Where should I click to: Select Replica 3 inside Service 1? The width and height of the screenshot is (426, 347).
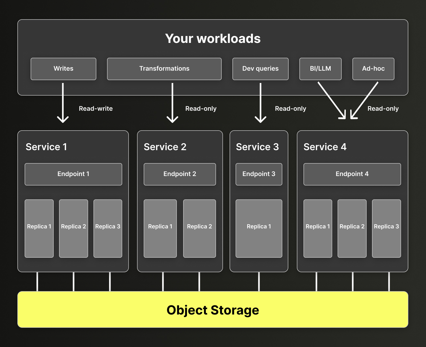[x=107, y=228]
